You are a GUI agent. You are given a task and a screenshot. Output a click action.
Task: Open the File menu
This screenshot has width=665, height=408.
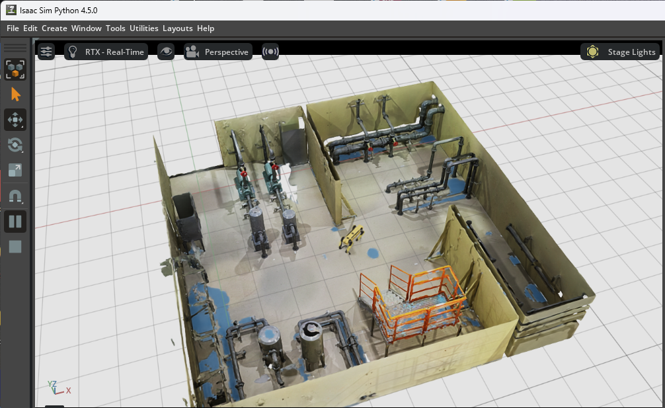tap(13, 28)
